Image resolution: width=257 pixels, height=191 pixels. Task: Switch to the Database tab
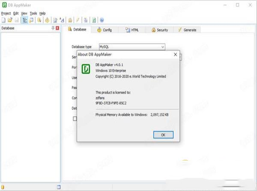tap(77, 29)
